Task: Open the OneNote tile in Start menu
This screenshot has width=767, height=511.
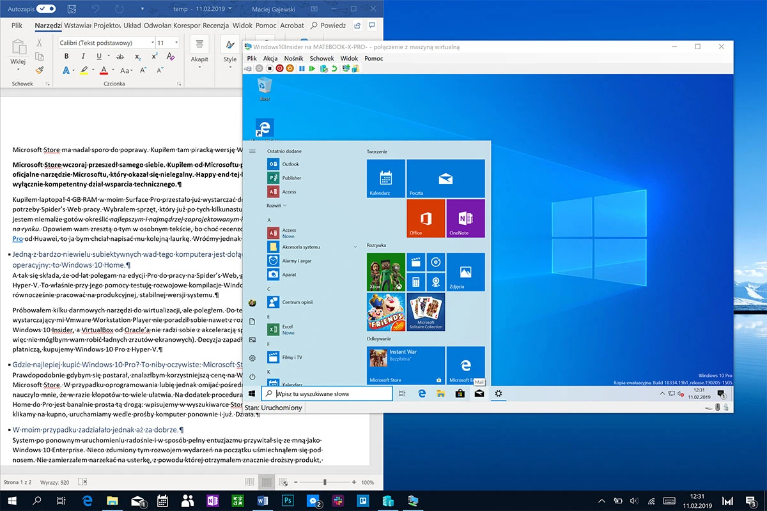Action: (x=465, y=218)
